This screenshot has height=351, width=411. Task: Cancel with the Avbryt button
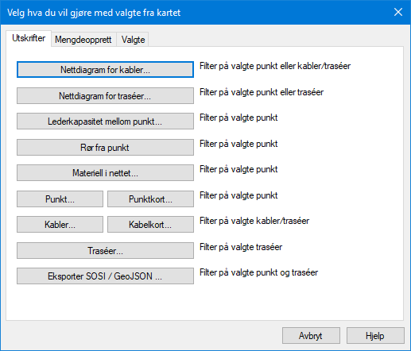[311, 336]
